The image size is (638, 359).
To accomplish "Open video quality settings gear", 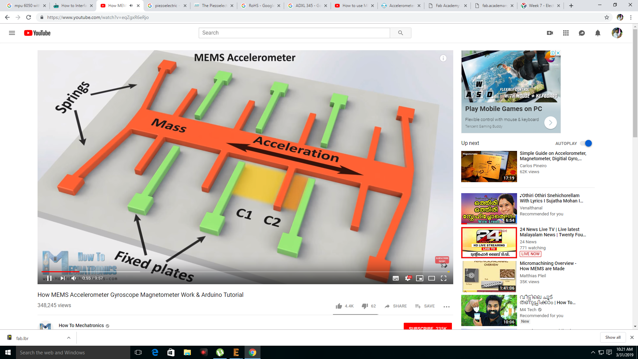I will 408,278.
